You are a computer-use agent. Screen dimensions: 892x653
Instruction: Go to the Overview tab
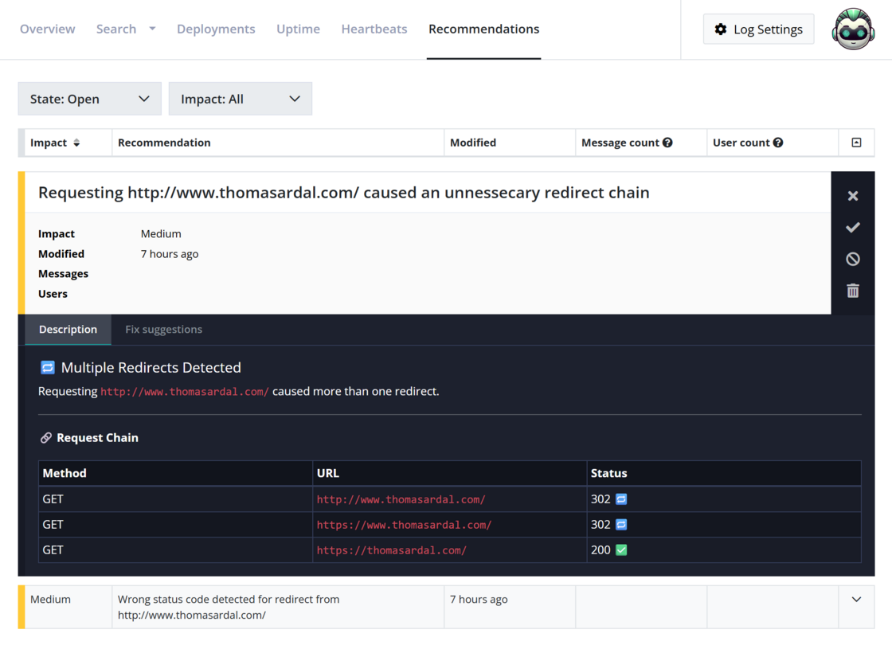coord(47,29)
